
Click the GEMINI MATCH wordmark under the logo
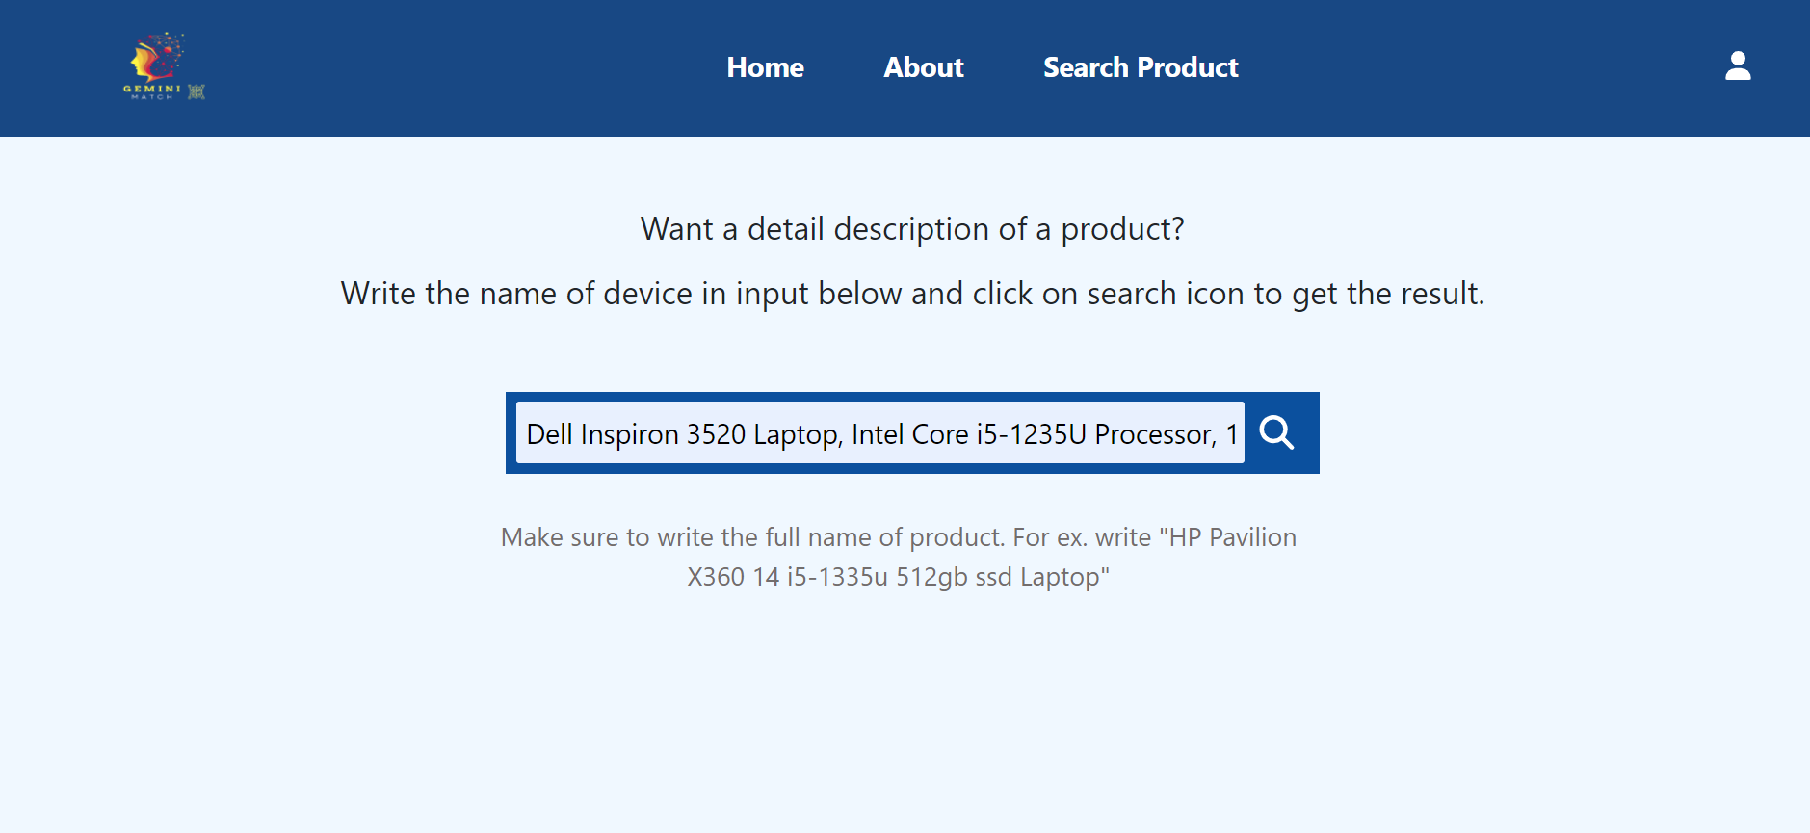tap(152, 91)
